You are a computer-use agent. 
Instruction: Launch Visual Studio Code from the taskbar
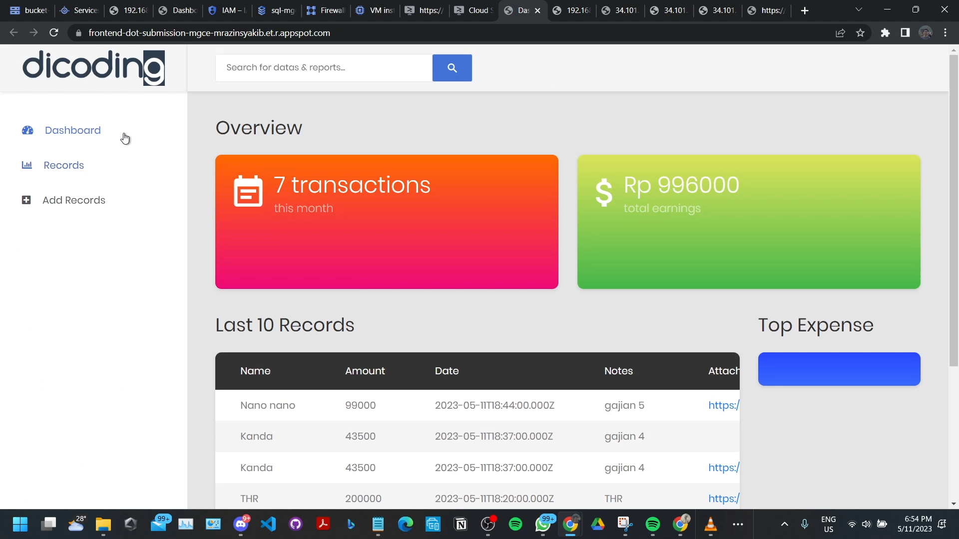[269, 524]
